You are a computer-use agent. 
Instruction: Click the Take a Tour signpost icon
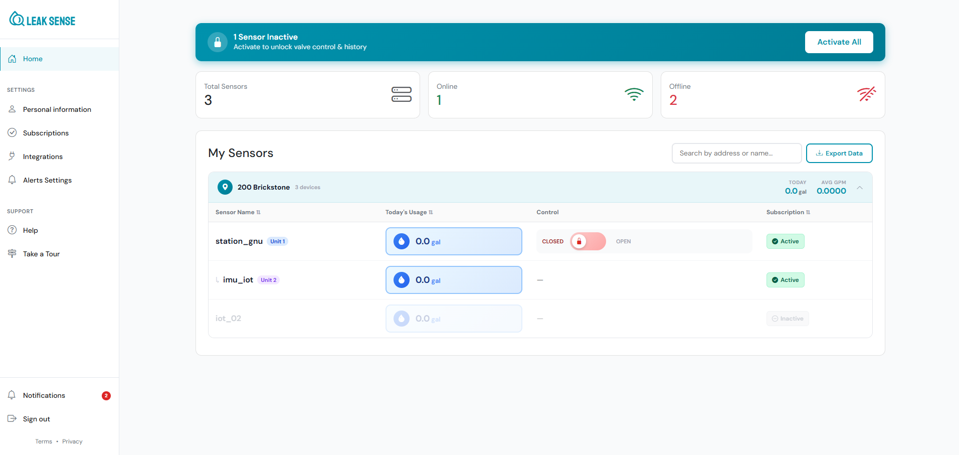coord(12,253)
